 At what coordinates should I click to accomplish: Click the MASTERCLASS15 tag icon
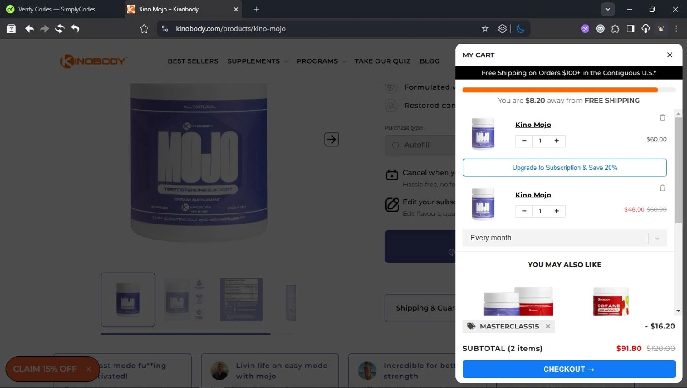point(471,326)
